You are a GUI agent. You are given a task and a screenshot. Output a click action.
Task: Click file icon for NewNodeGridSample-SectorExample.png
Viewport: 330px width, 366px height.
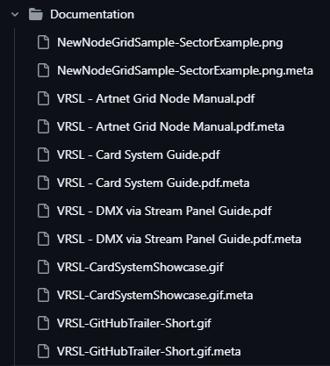43,42
